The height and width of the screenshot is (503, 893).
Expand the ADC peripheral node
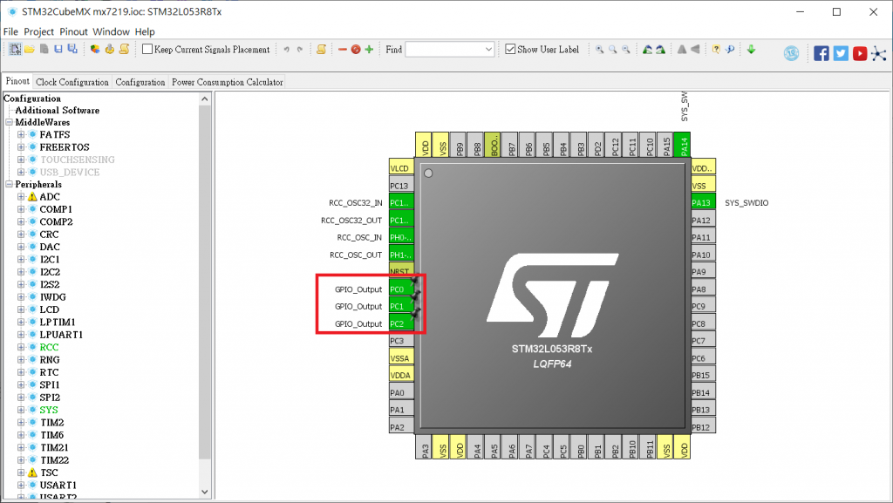click(21, 197)
